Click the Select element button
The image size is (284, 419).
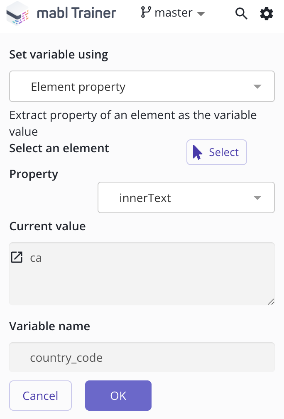pos(217,152)
